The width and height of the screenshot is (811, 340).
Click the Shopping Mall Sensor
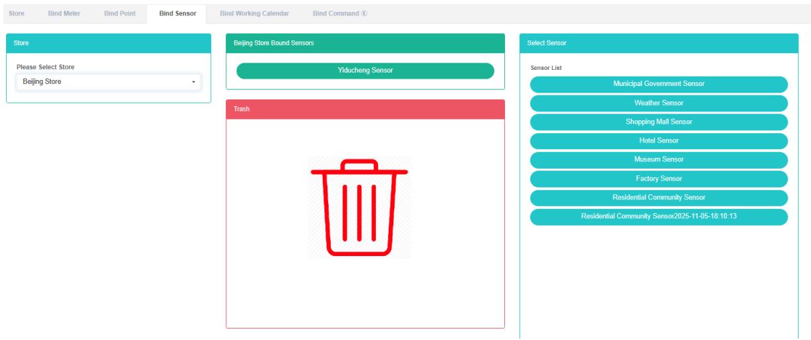(x=658, y=122)
